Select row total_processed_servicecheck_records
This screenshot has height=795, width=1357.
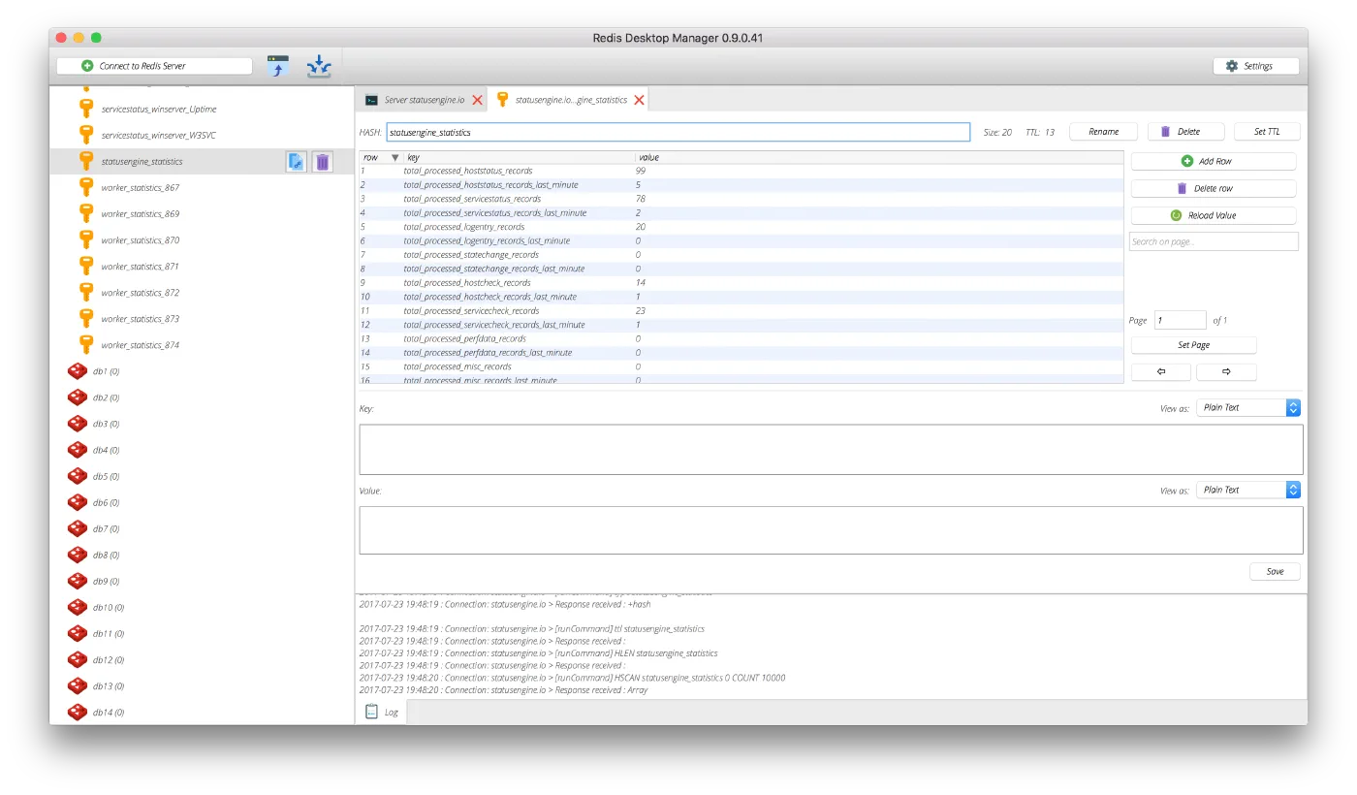pyautogui.click(x=741, y=311)
